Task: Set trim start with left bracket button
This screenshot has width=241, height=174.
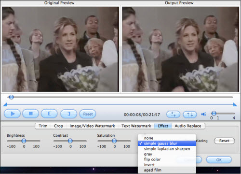Action: (x=49, y=114)
